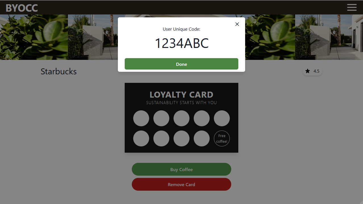Image resolution: width=363 pixels, height=204 pixels.
Task: Click the LOYALTY CARD heading
Action: click(x=181, y=94)
